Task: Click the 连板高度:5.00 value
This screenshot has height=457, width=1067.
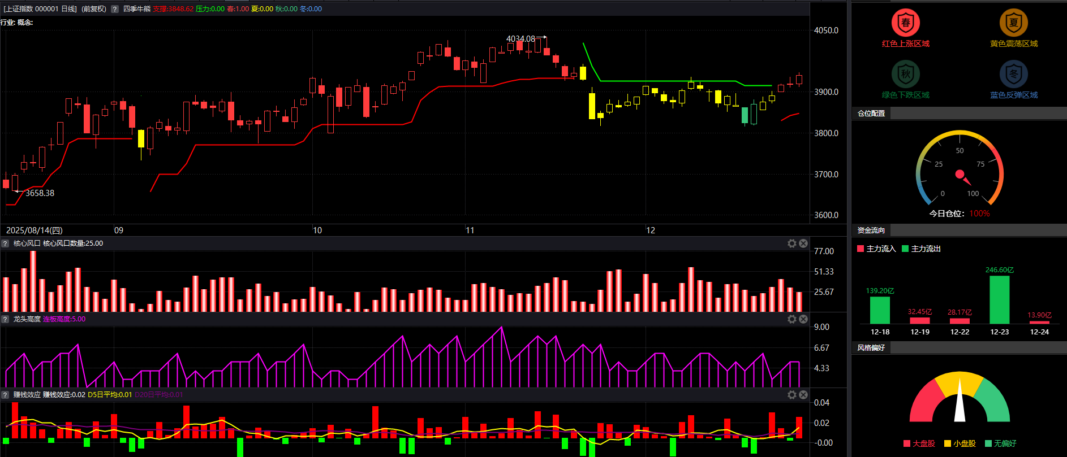Action: pos(64,319)
